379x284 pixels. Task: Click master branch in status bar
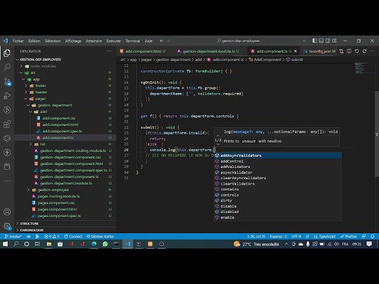(x=13, y=237)
